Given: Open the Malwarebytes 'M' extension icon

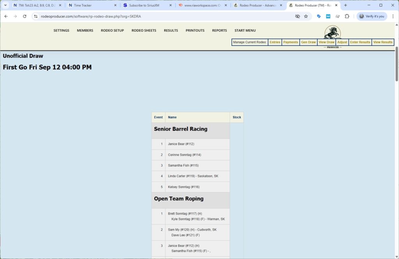Looking at the screenshot, I should (328, 16).
